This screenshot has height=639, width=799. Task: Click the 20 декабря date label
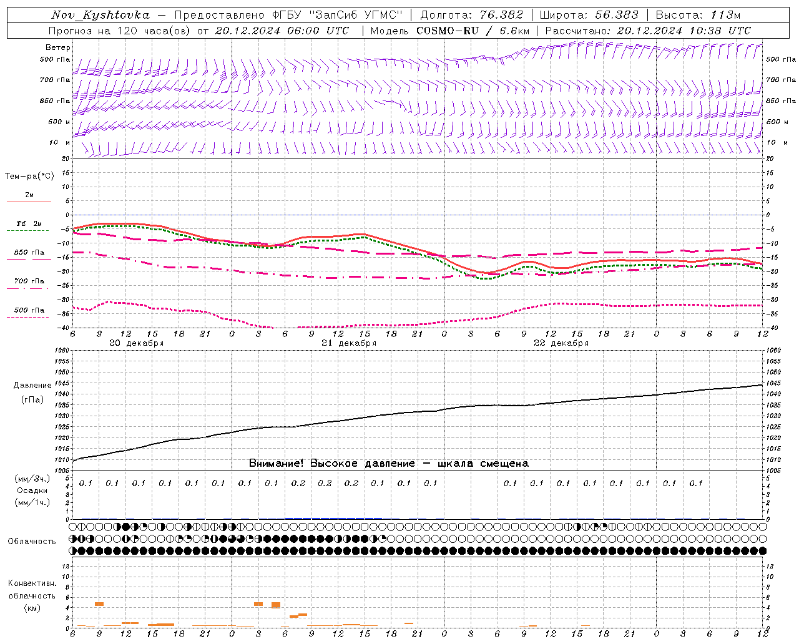[x=137, y=343]
